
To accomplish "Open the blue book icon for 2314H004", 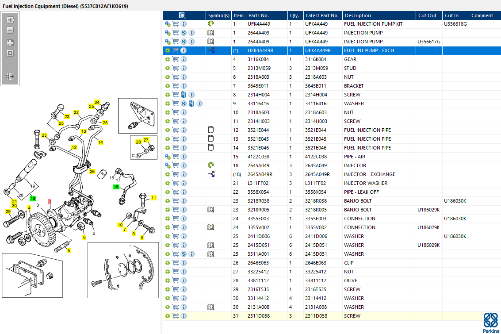I will pyautogui.click(x=184, y=95).
